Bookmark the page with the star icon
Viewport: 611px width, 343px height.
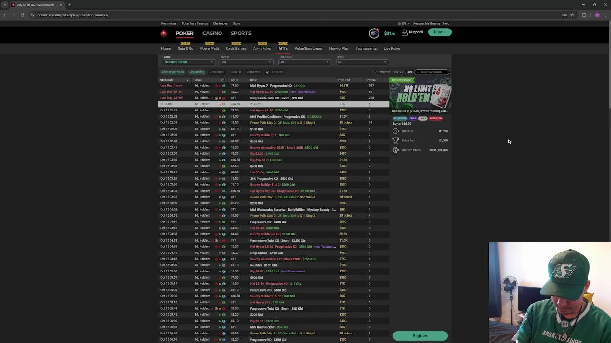(572, 15)
